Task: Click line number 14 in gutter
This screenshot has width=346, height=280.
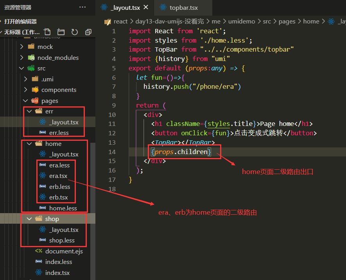Action: (112, 152)
